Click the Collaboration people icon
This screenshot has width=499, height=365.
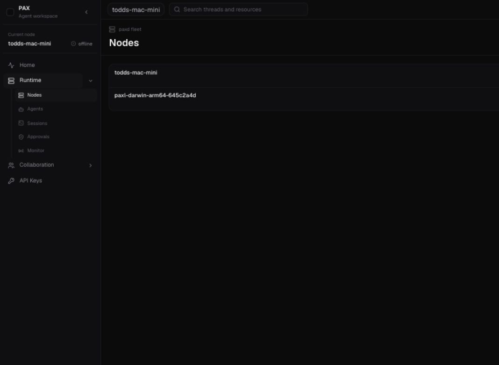click(x=11, y=165)
